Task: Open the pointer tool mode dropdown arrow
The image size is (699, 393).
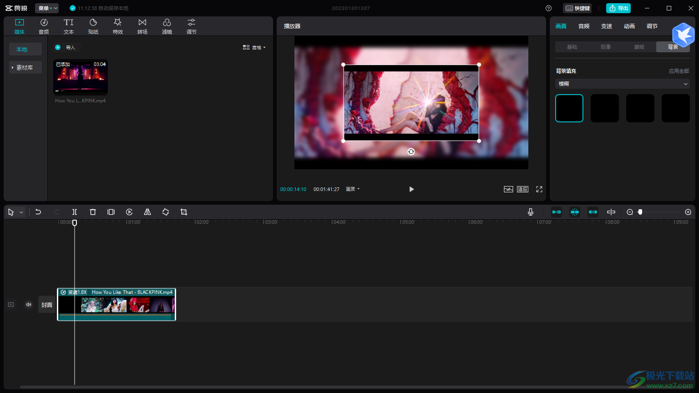Action: pos(21,212)
